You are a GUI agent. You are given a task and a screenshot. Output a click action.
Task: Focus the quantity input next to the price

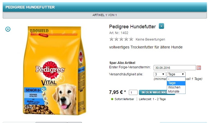(133, 93)
